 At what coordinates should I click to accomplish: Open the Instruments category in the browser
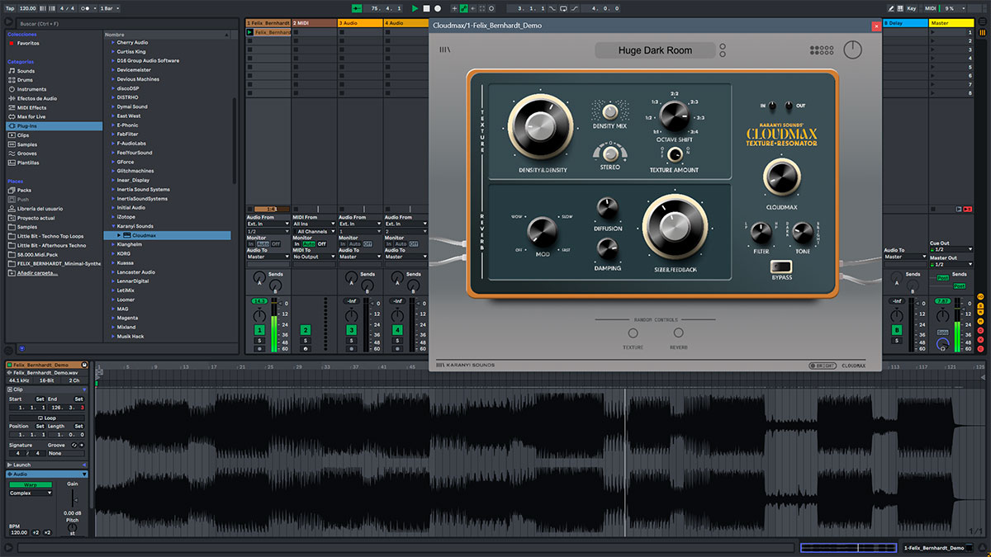pos(31,89)
